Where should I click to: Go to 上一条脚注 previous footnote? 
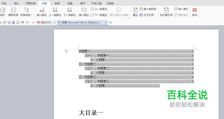coord(55,12)
